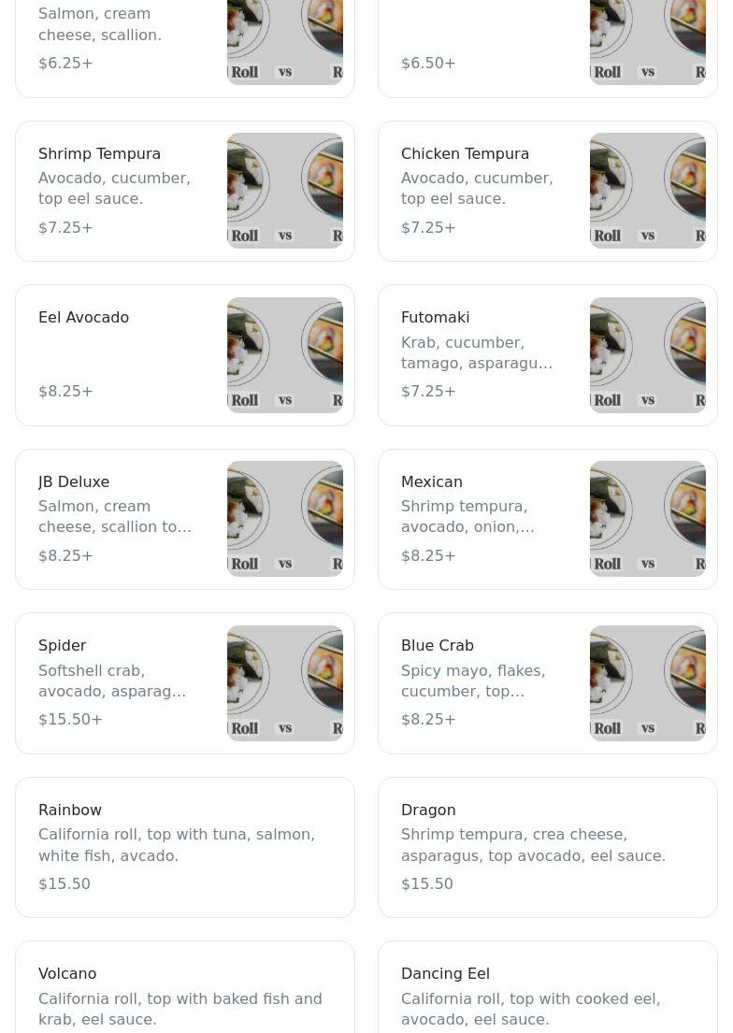
Task: Click the Blue Crab roll thumbnail
Action: click(x=647, y=683)
